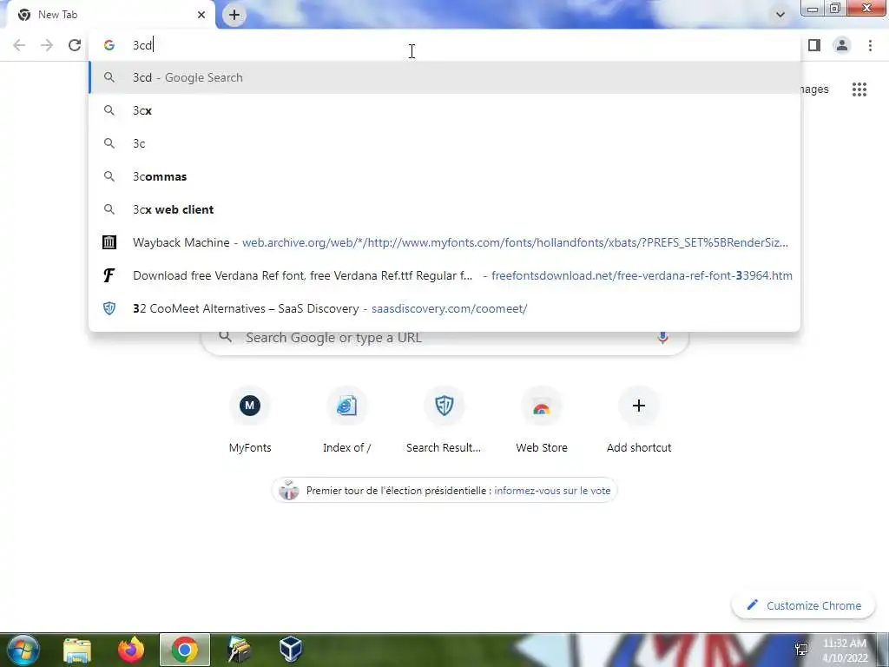Screen dimensions: 889x667
Task: Click the taskbar clock showing 11:32 AM
Action: [845, 650]
